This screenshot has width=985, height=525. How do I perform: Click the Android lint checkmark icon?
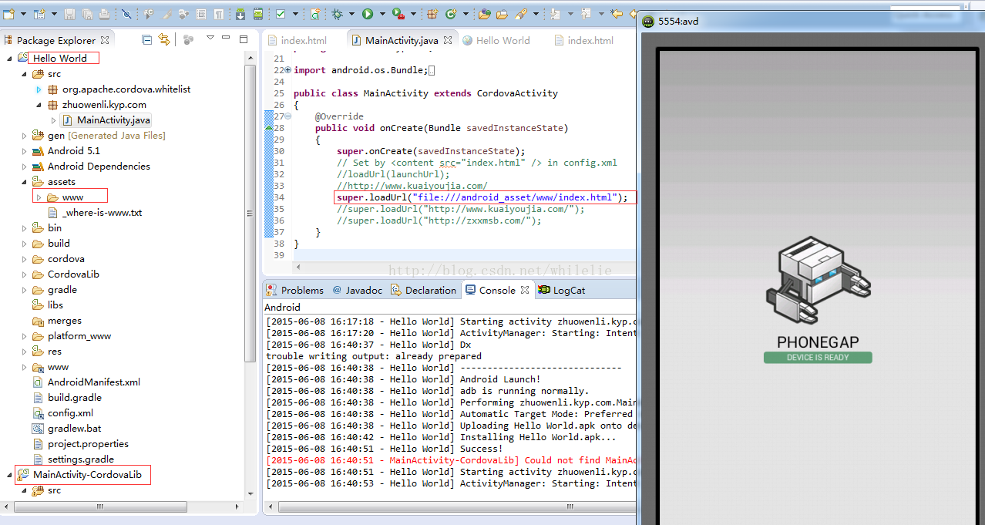click(281, 14)
